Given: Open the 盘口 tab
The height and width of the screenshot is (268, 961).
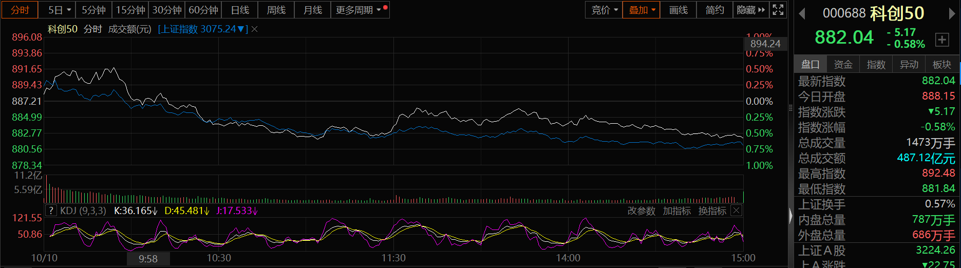Looking at the screenshot, I should pyautogui.click(x=811, y=64).
